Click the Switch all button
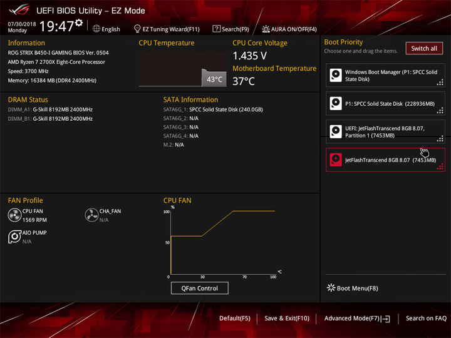This screenshot has height=338, width=451. pyautogui.click(x=424, y=48)
